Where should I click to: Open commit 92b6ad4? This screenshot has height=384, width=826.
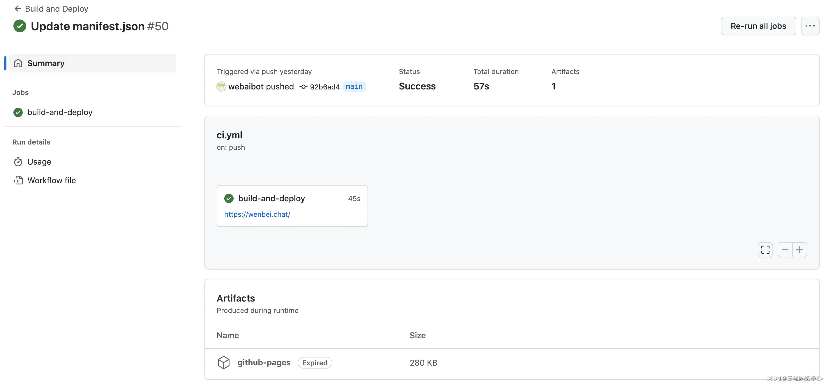click(x=324, y=87)
